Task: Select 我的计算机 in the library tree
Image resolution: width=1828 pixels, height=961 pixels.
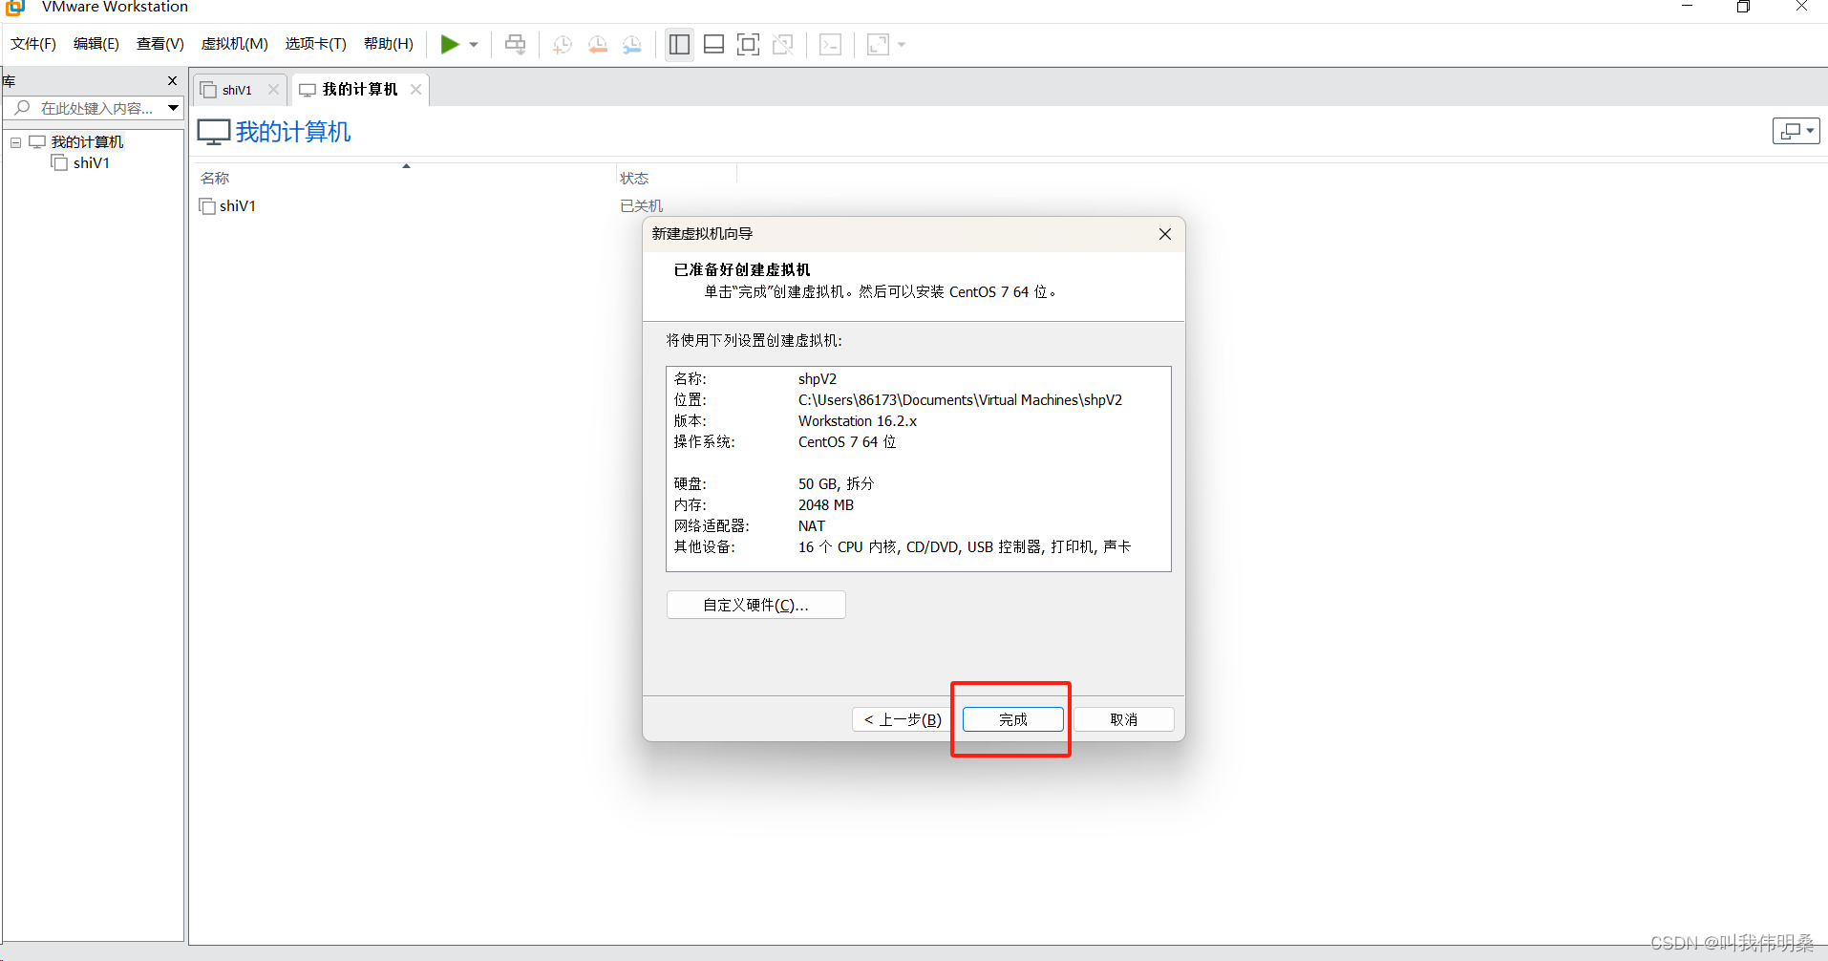Action: pyautogui.click(x=87, y=142)
